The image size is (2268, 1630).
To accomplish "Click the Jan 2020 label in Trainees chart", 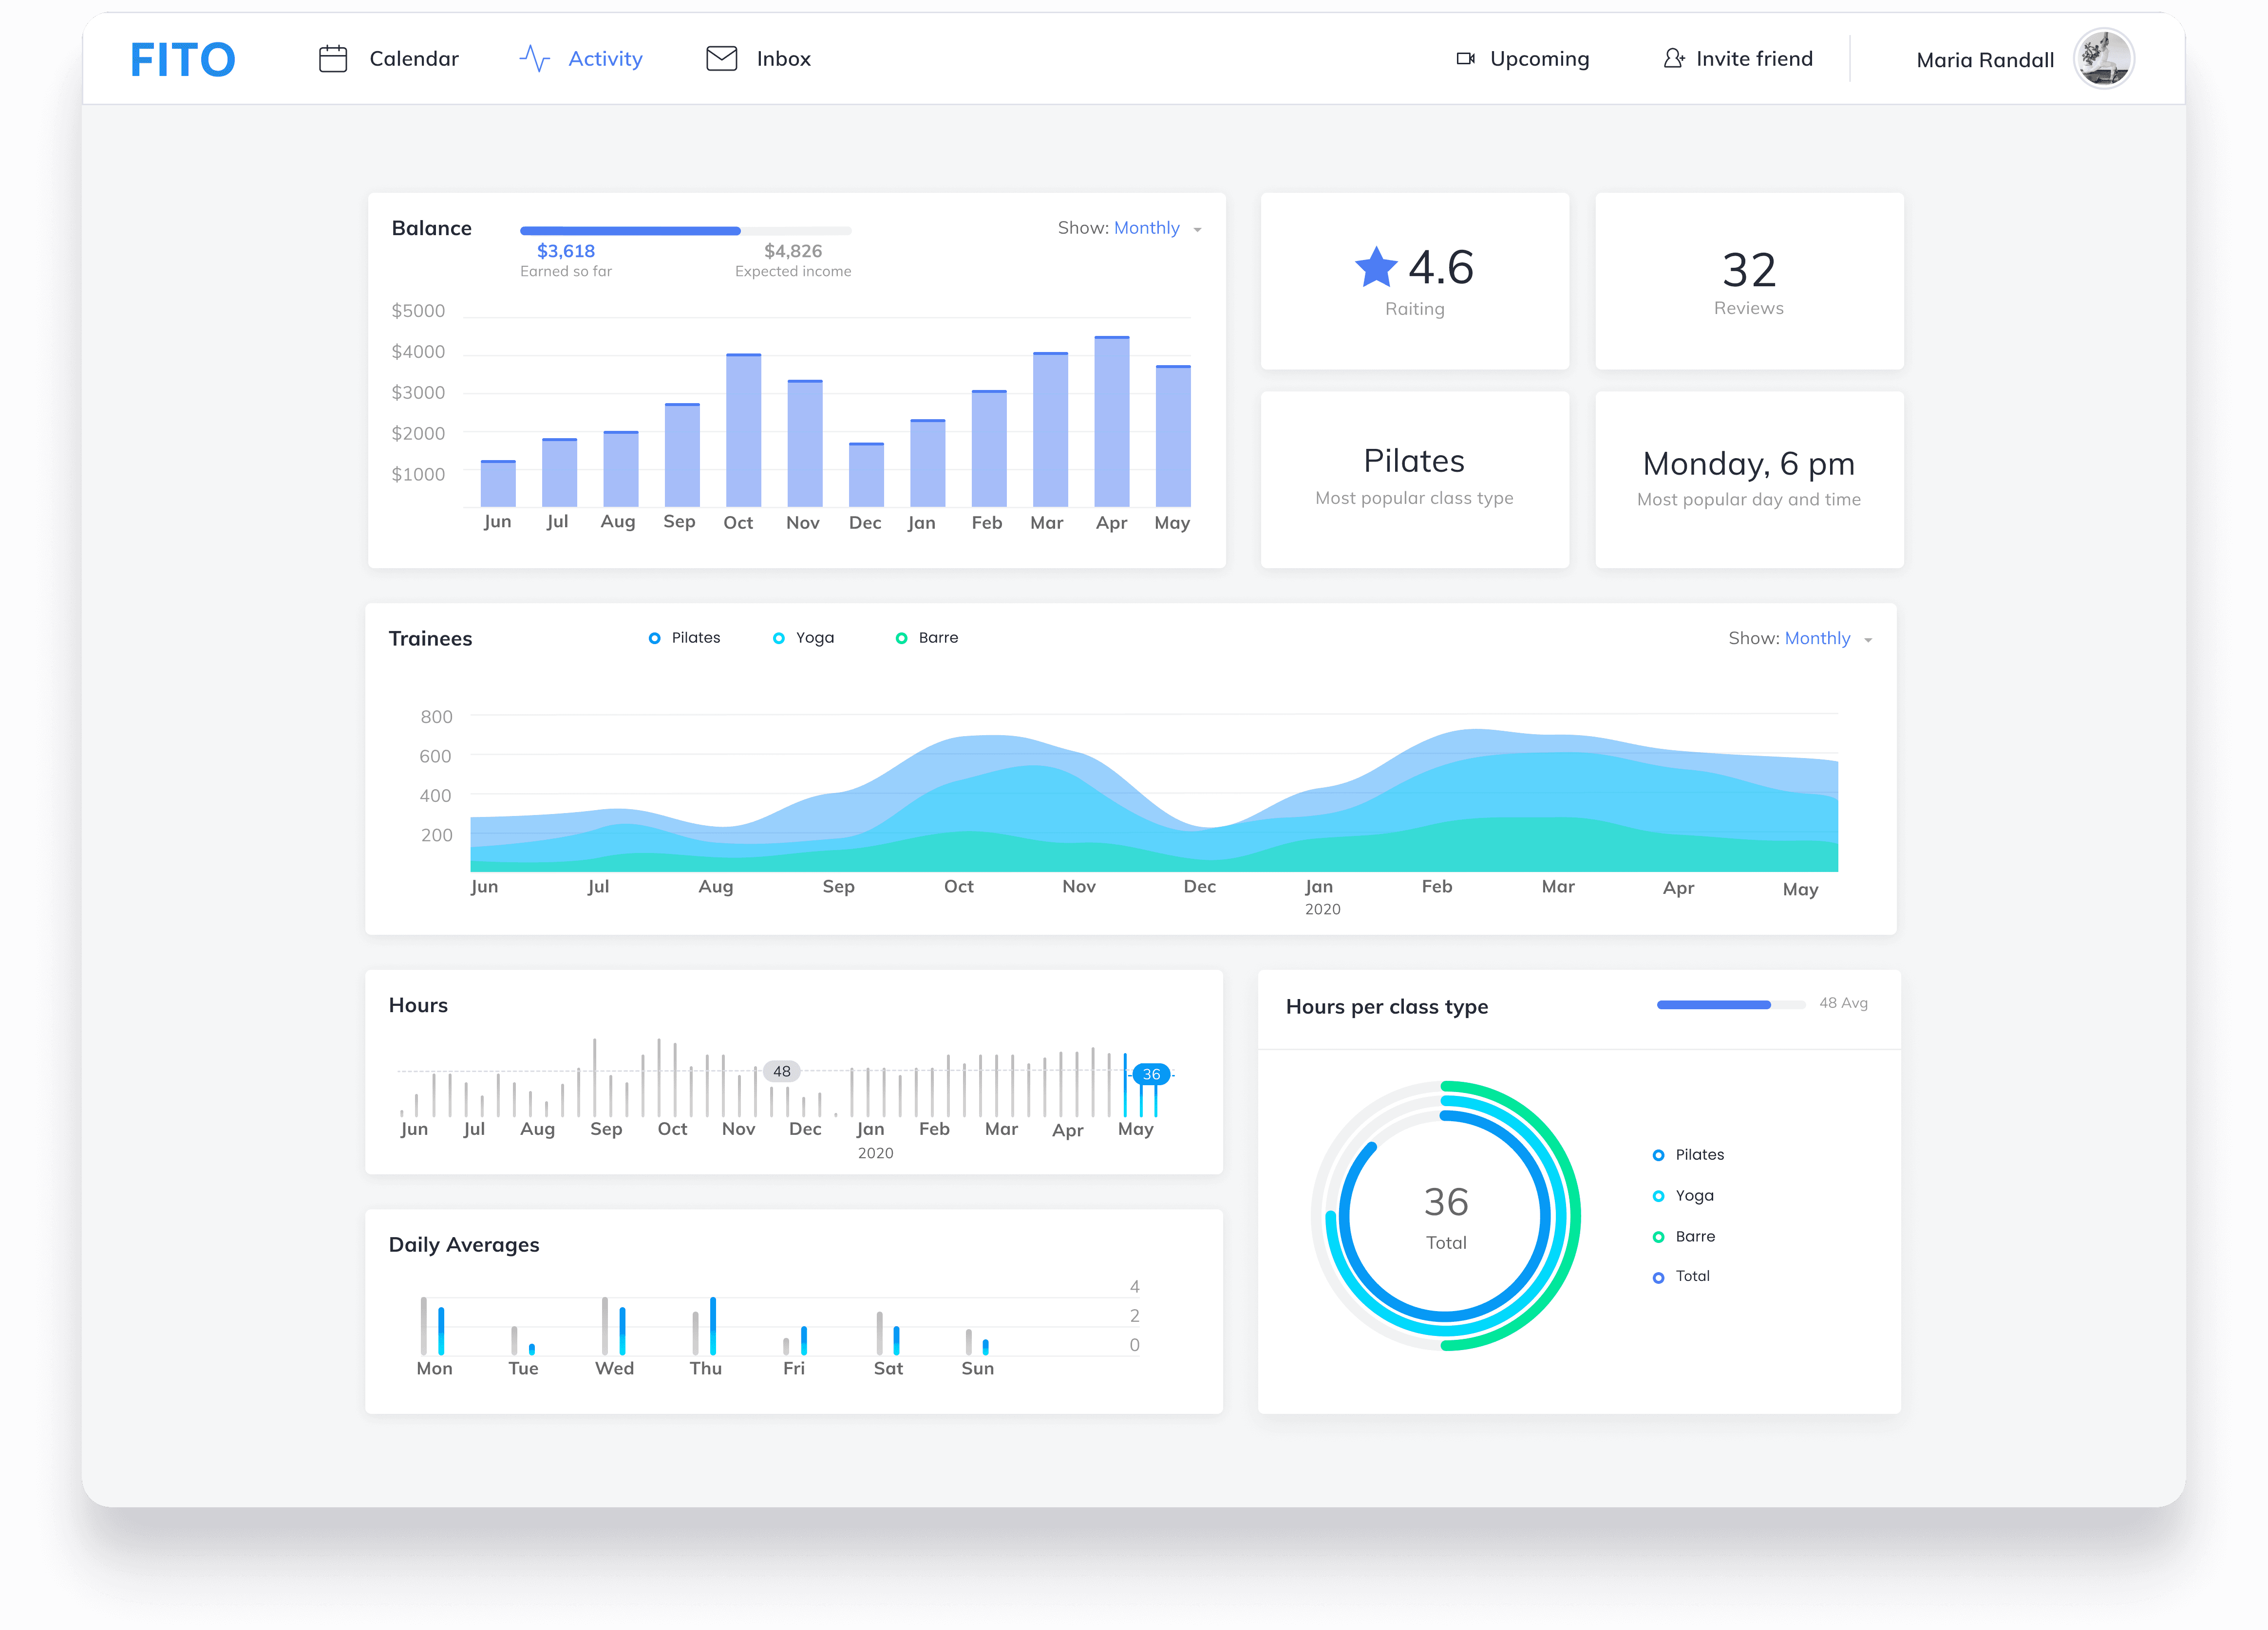I will click(x=1321, y=896).
